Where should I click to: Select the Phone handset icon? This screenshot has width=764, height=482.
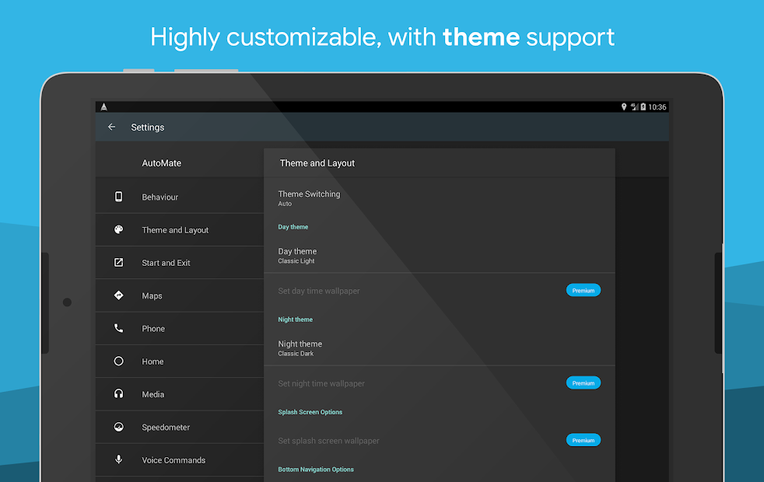pyautogui.click(x=118, y=328)
